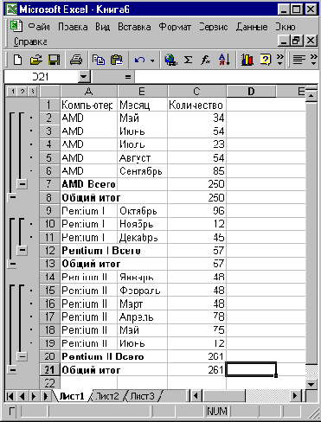This screenshot has height=422, width=321.
Task: Save the workbook with the floppy icon
Action: click(54, 60)
